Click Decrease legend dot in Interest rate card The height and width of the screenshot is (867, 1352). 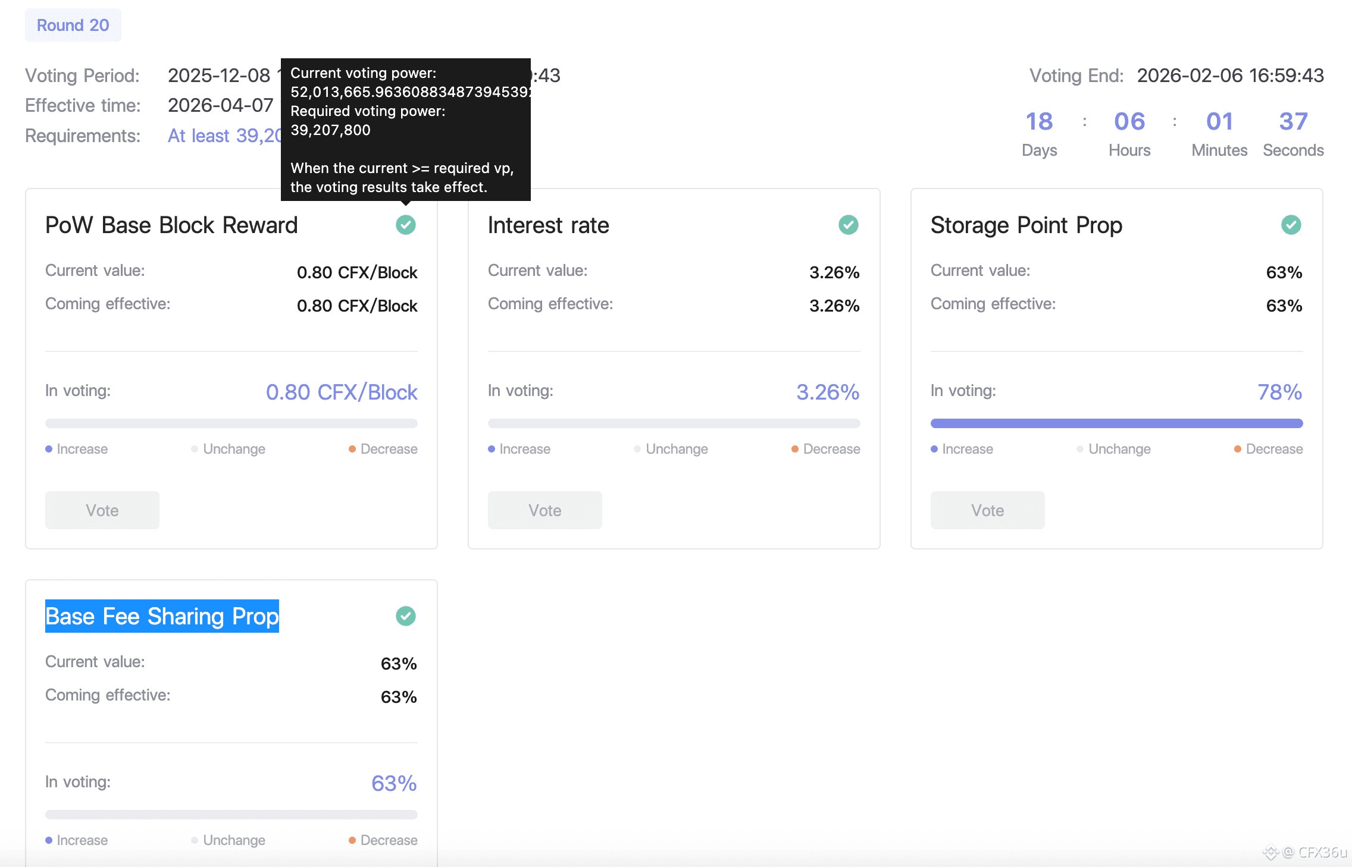point(795,449)
